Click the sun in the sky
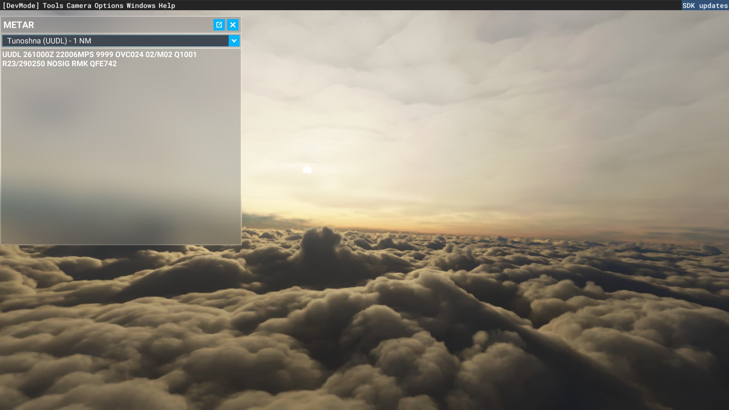The height and width of the screenshot is (410, 729). [307, 170]
